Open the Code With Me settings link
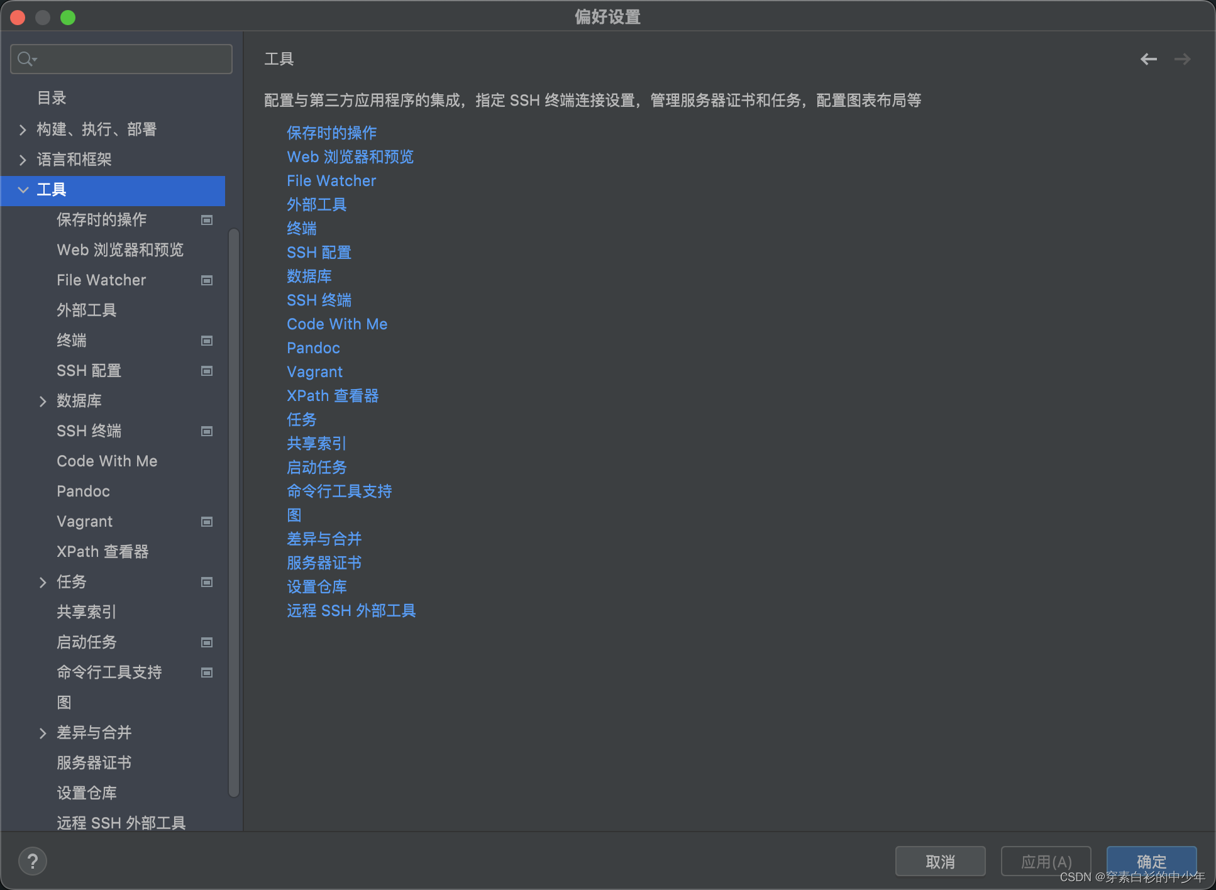 point(337,324)
